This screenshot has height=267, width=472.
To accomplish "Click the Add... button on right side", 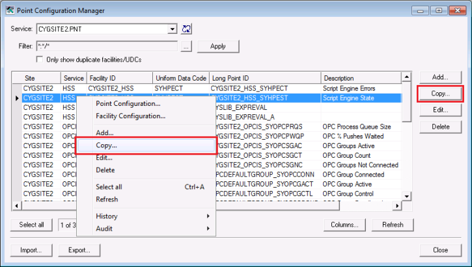I will [x=440, y=77].
